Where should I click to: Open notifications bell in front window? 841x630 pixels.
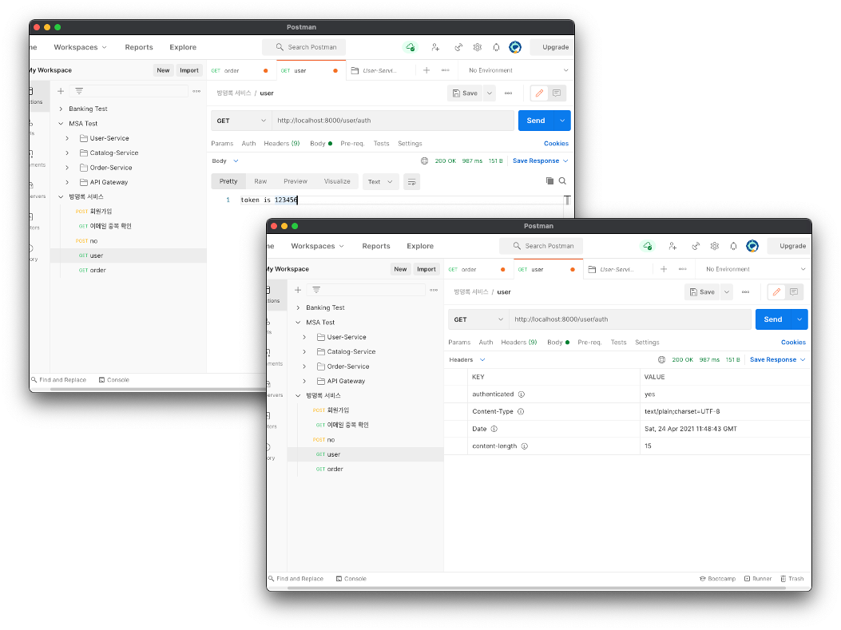pyautogui.click(x=733, y=246)
